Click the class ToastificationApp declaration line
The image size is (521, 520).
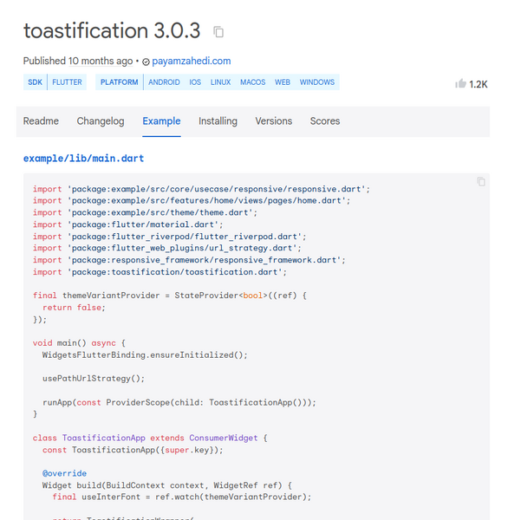click(150, 439)
